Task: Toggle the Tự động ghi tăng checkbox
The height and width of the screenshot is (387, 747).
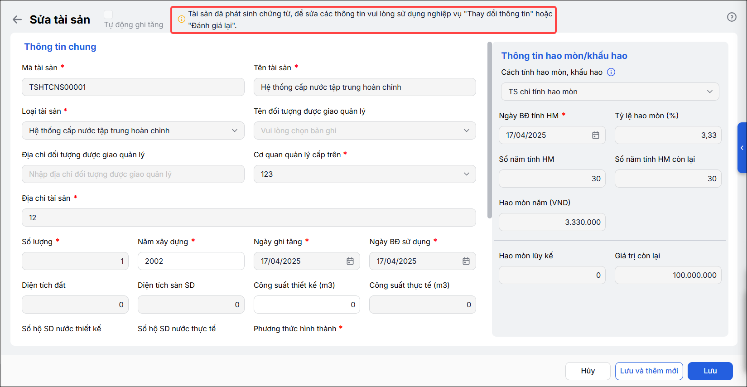Action: tap(108, 15)
